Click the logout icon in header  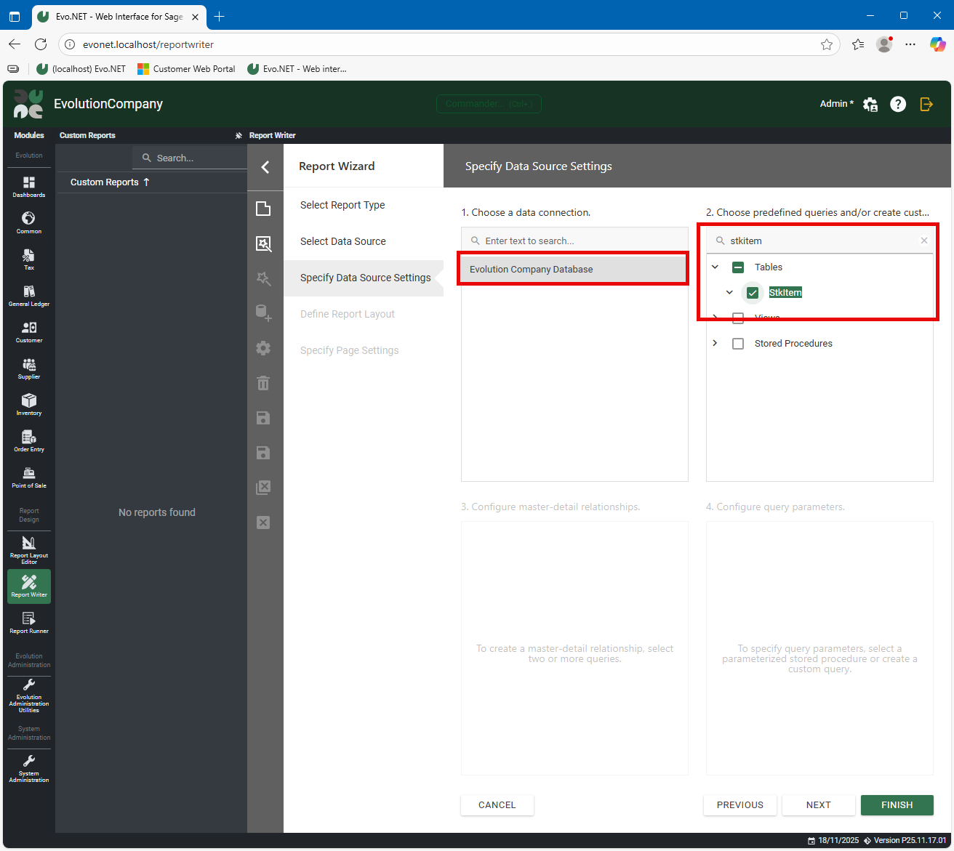[926, 104]
